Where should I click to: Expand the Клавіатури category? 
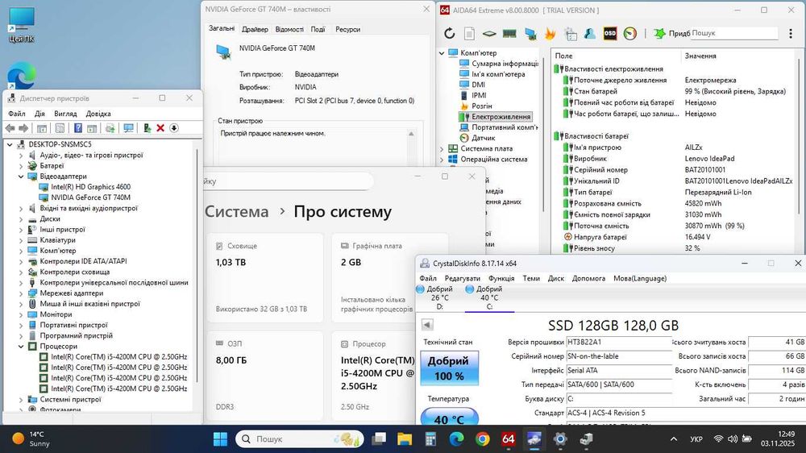tap(21, 240)
